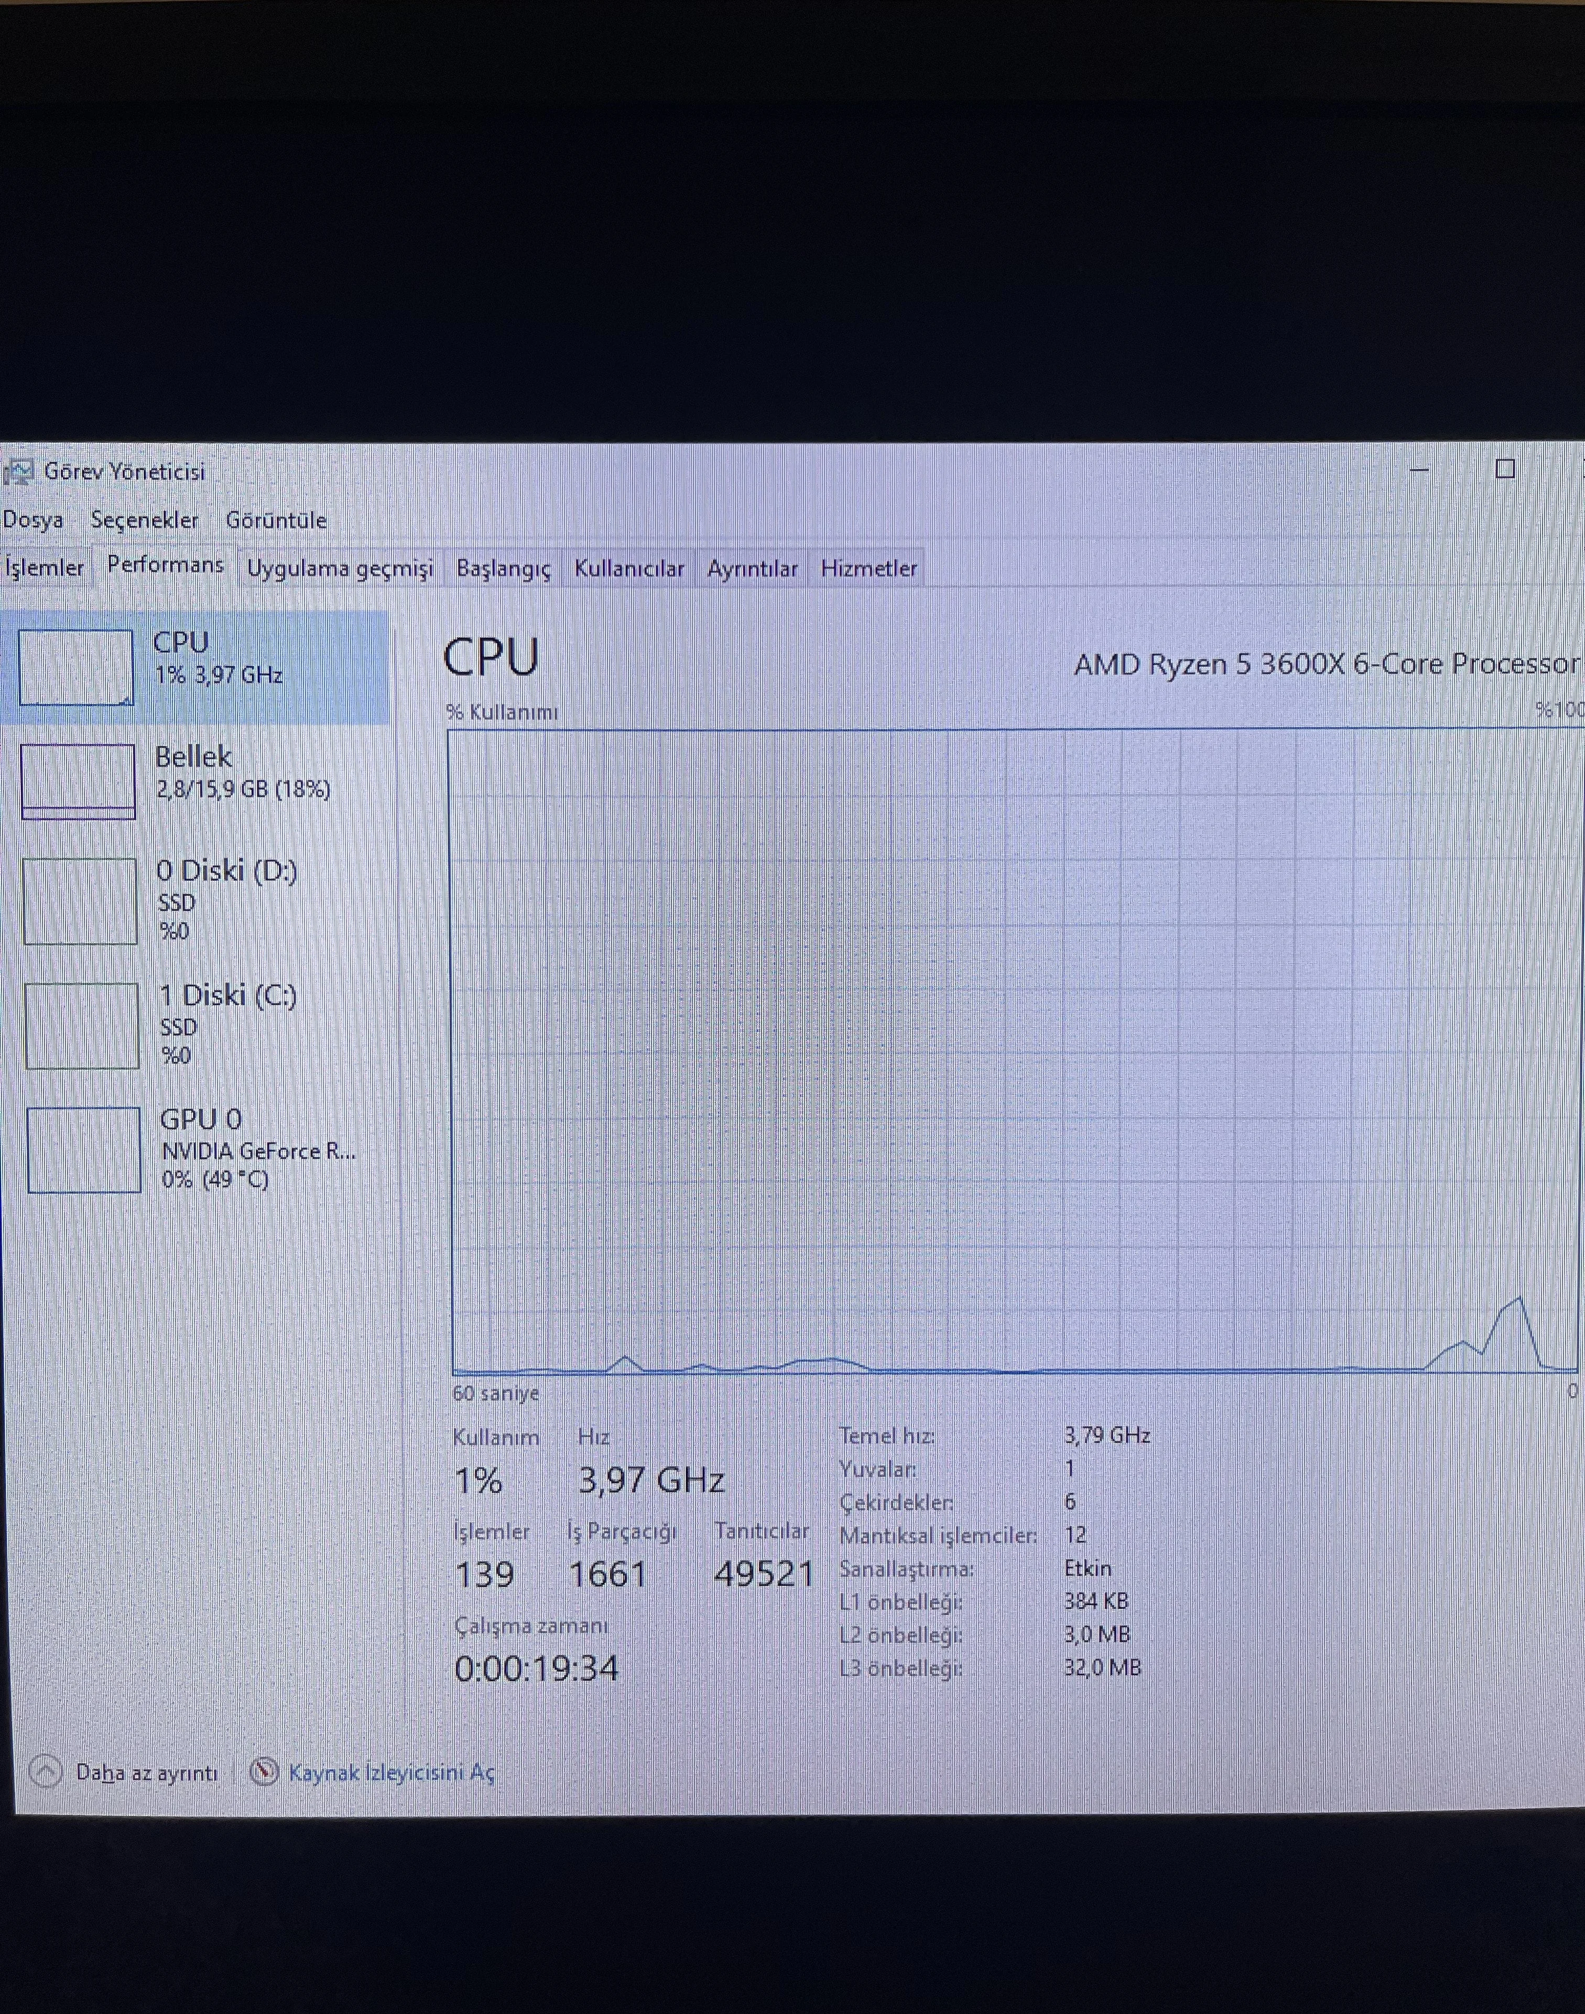Screen dimensions: 1585x2014
Task: Switch to the Başlangıç tab
Action: point(503,568)
